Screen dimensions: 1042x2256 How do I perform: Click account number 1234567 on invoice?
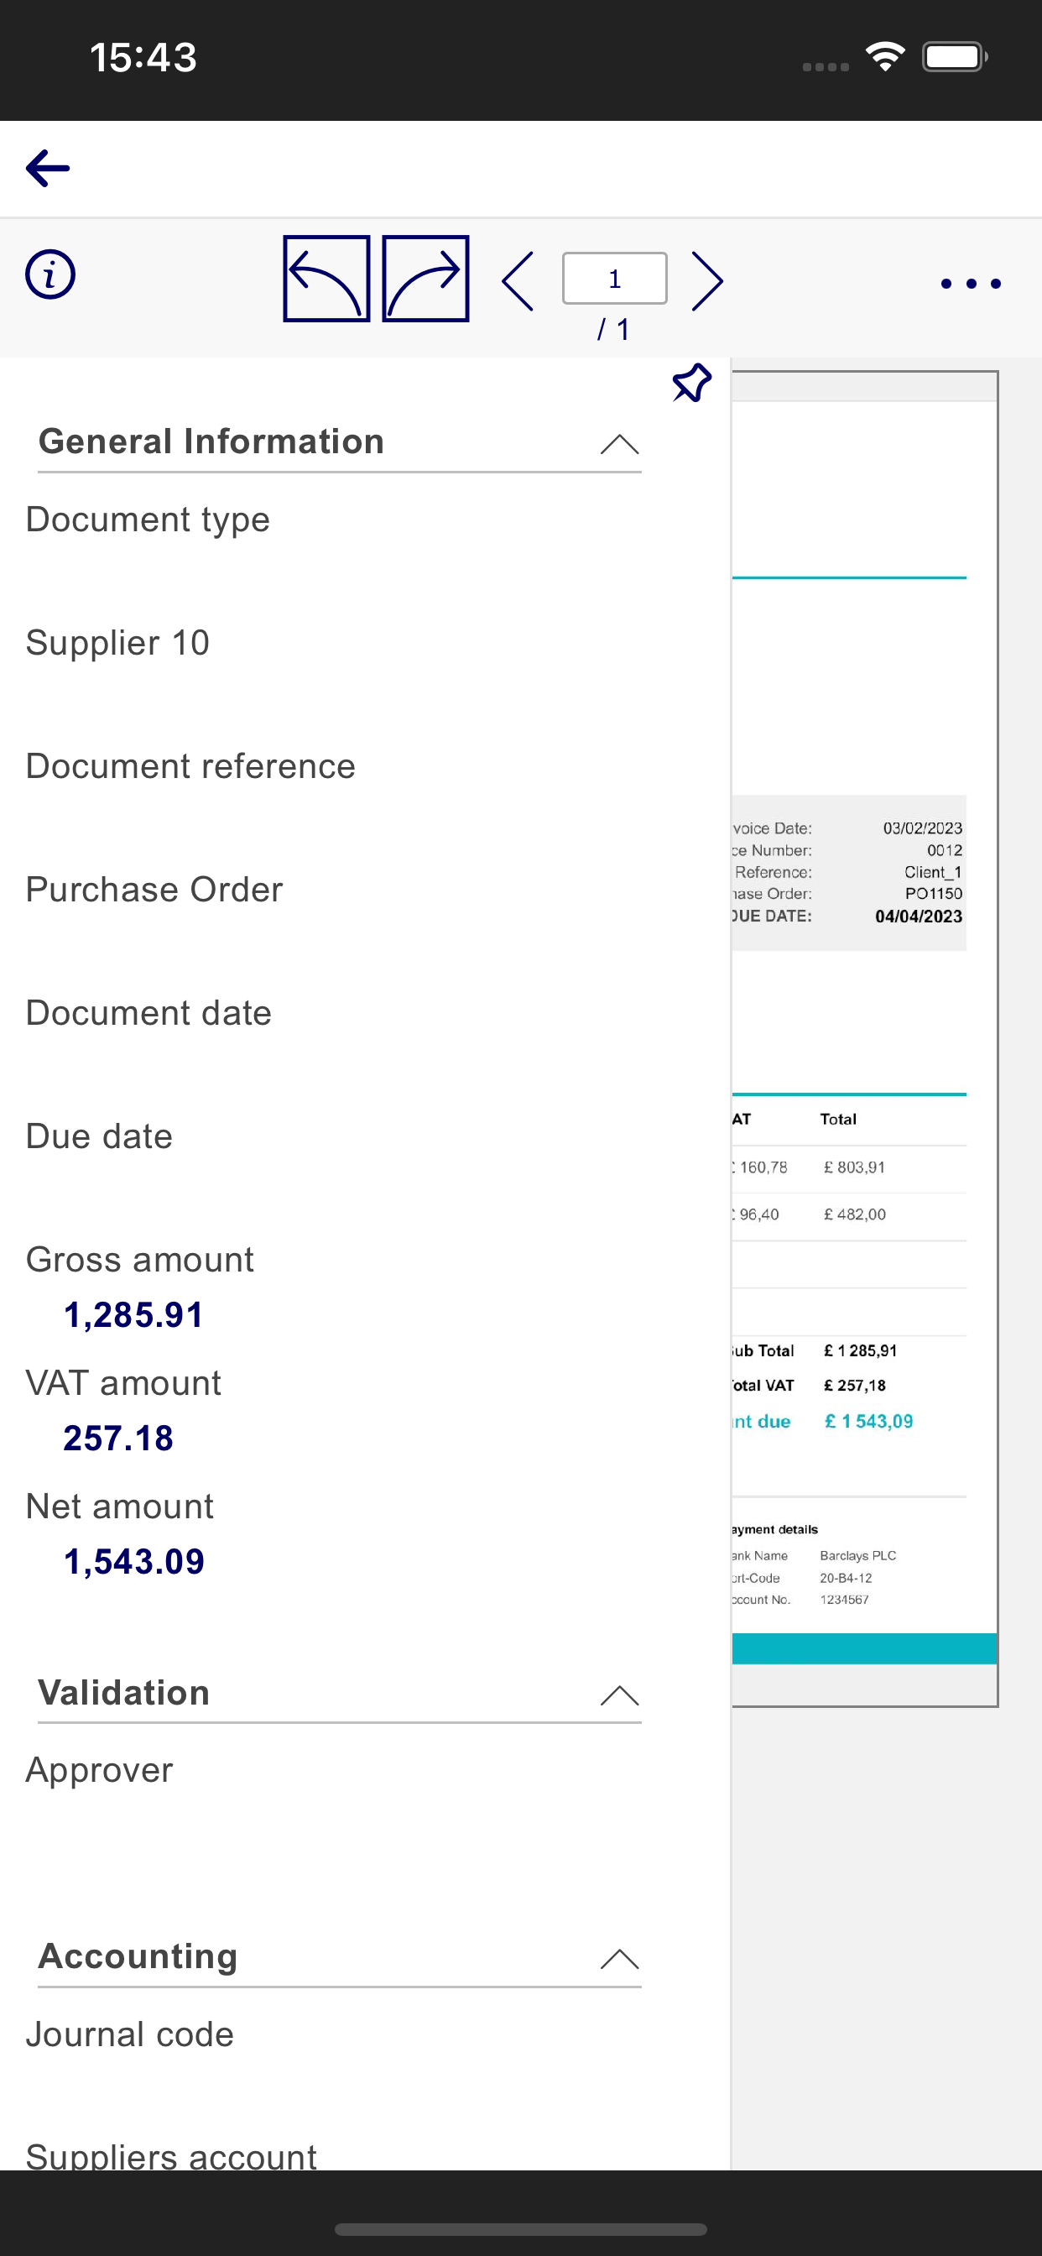pyautogui.click(x=844, y=1599)
